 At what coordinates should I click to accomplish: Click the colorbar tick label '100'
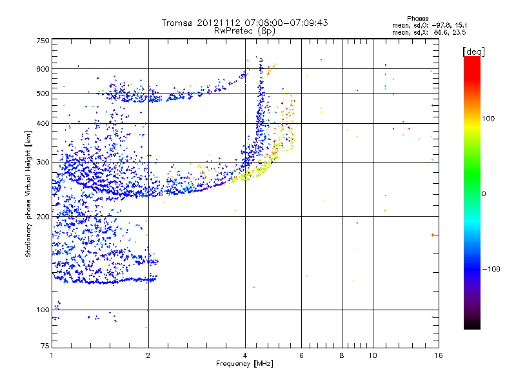point(488,119)
